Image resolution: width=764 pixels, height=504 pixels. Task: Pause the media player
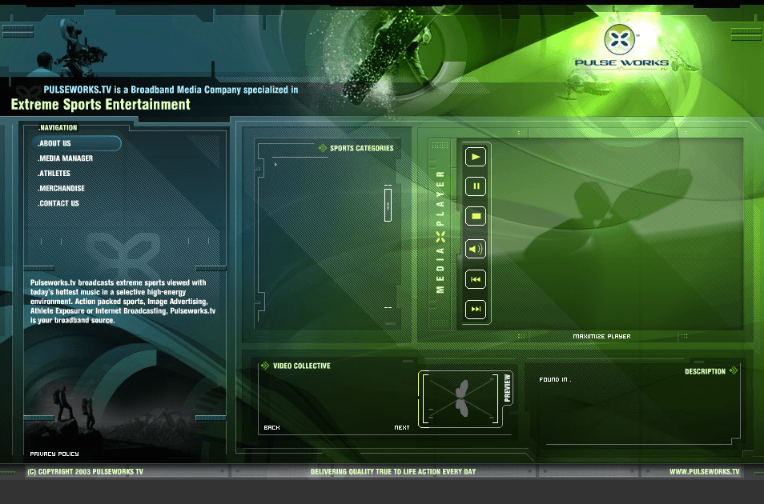(476, 186)
